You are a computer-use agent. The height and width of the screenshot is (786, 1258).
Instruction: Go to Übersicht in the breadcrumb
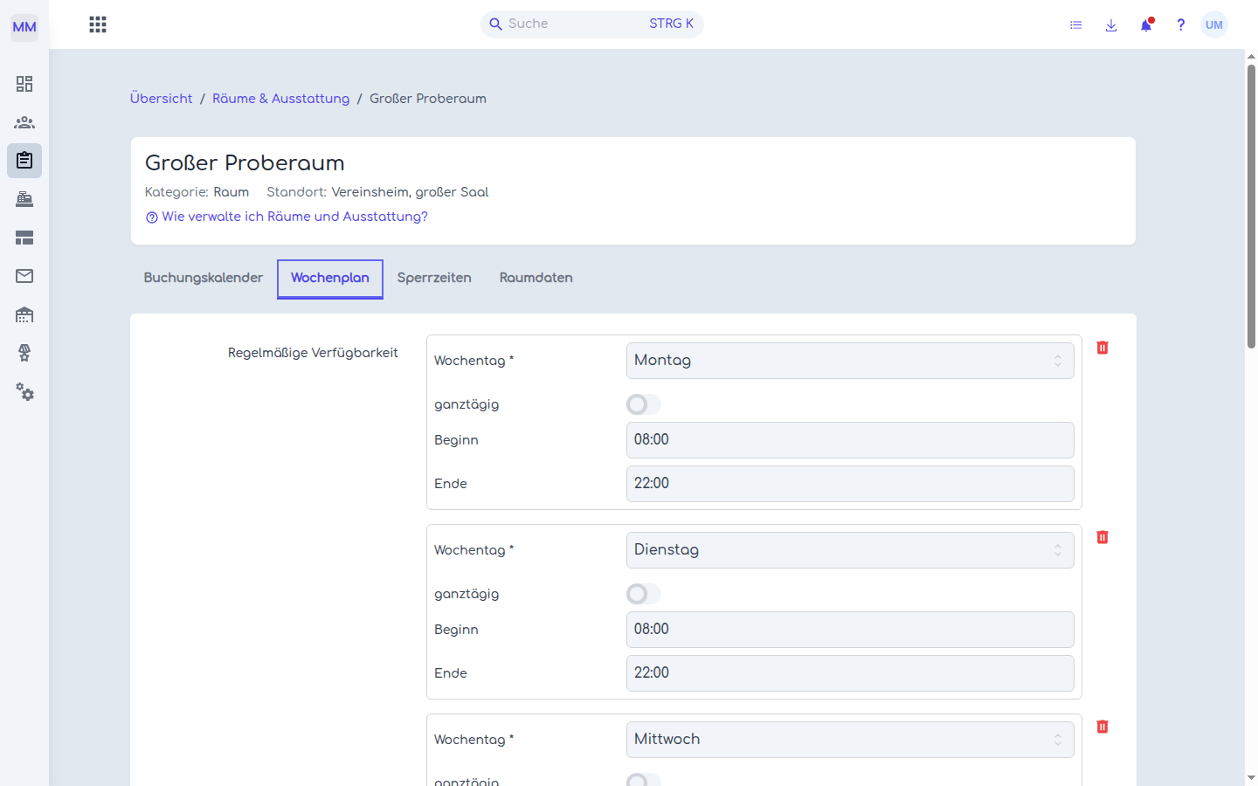[162, 99]
